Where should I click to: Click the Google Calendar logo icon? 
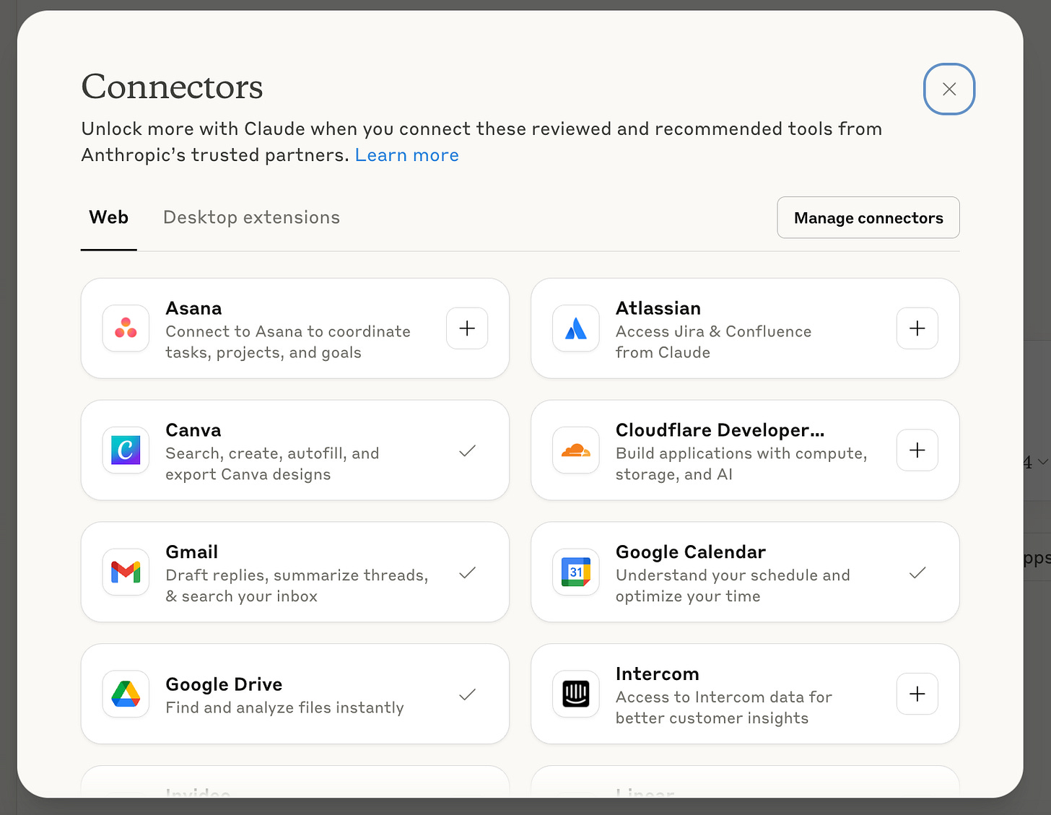576,572
